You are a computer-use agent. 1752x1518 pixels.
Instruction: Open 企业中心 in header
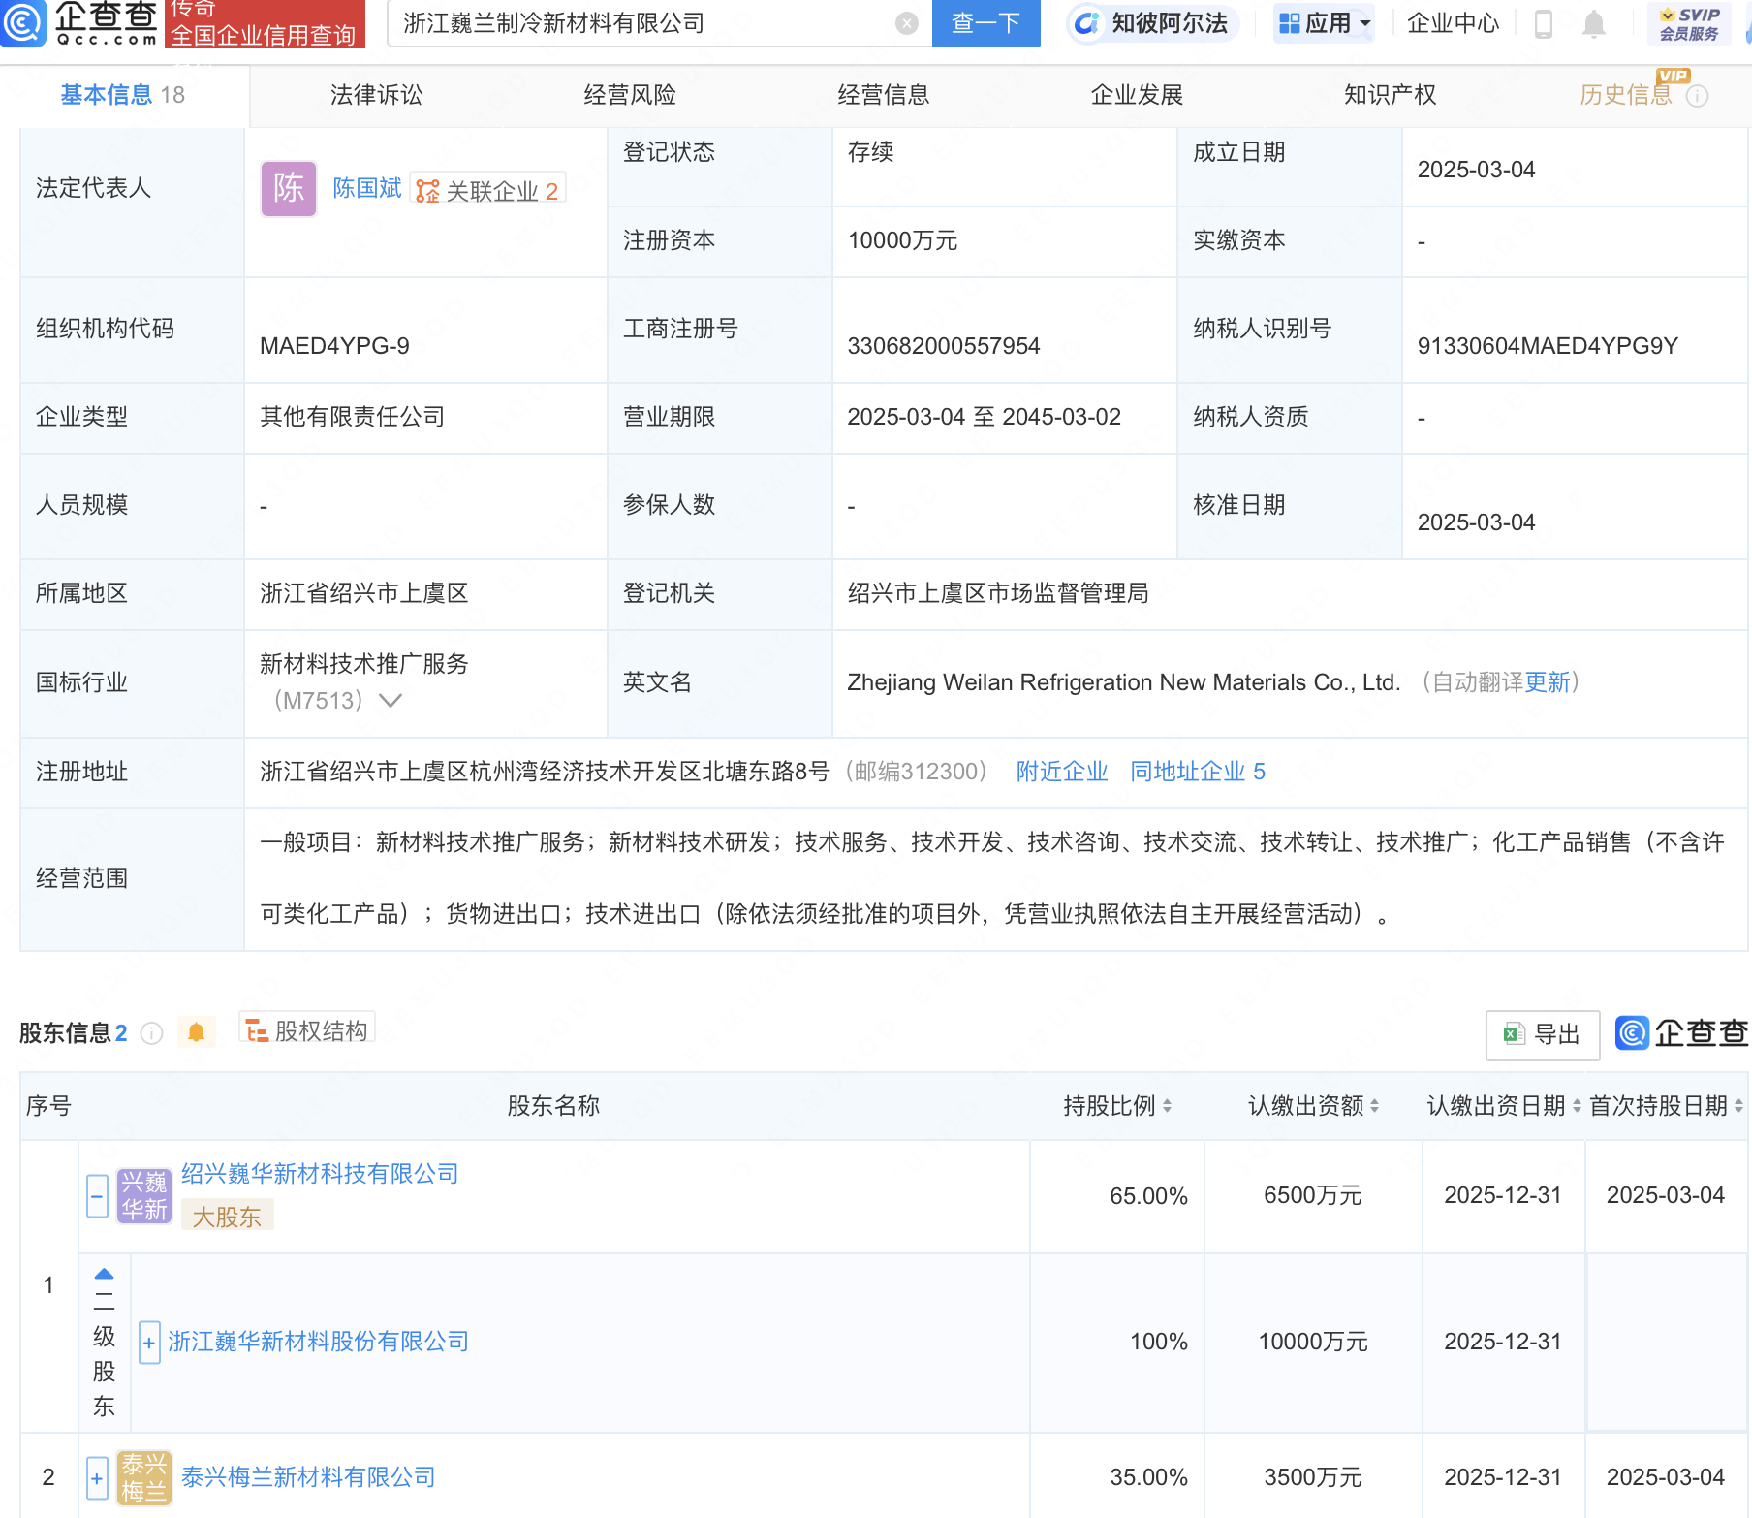pyautogui.click(x=1453, y=23)
